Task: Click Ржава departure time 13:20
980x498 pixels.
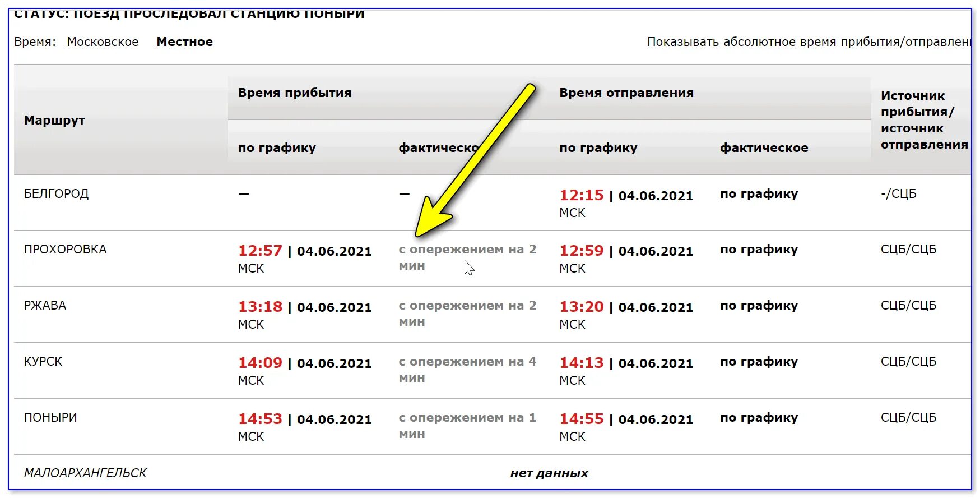Action: (582, 307)
